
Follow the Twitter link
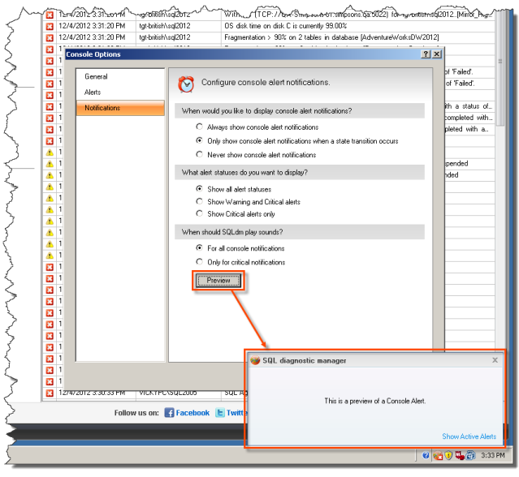(236, 413)
